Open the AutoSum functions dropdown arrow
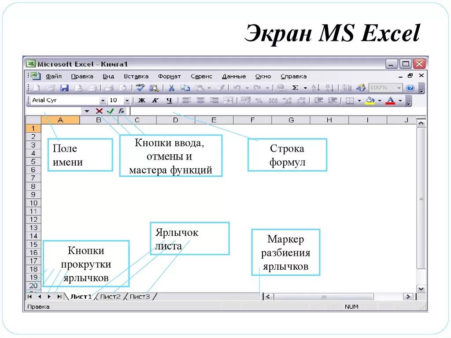451x338 pixels. point(305,88)
